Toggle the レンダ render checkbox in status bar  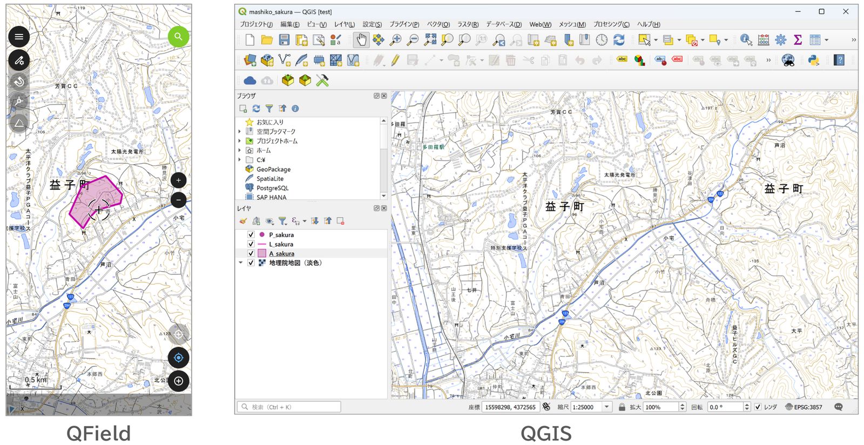pos(758,407)
